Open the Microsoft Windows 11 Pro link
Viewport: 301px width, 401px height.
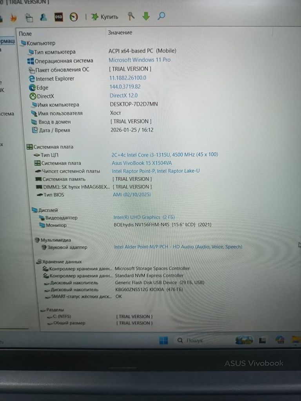(x=140, y=60)
